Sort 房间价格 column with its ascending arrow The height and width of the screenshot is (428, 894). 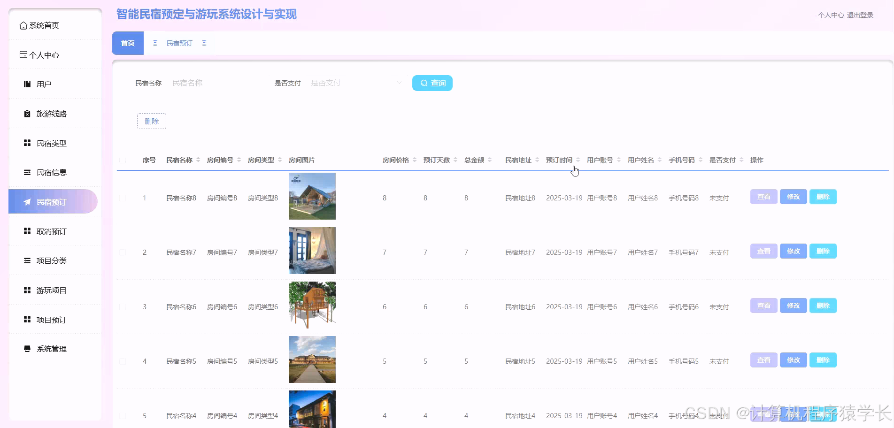(x=415, y=157)
